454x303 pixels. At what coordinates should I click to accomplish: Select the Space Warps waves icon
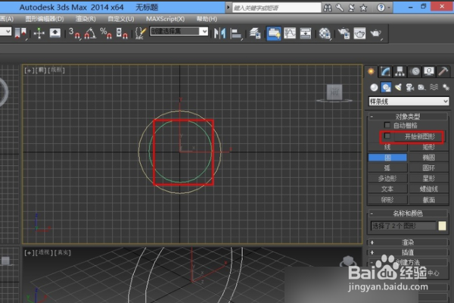[434, 87]
